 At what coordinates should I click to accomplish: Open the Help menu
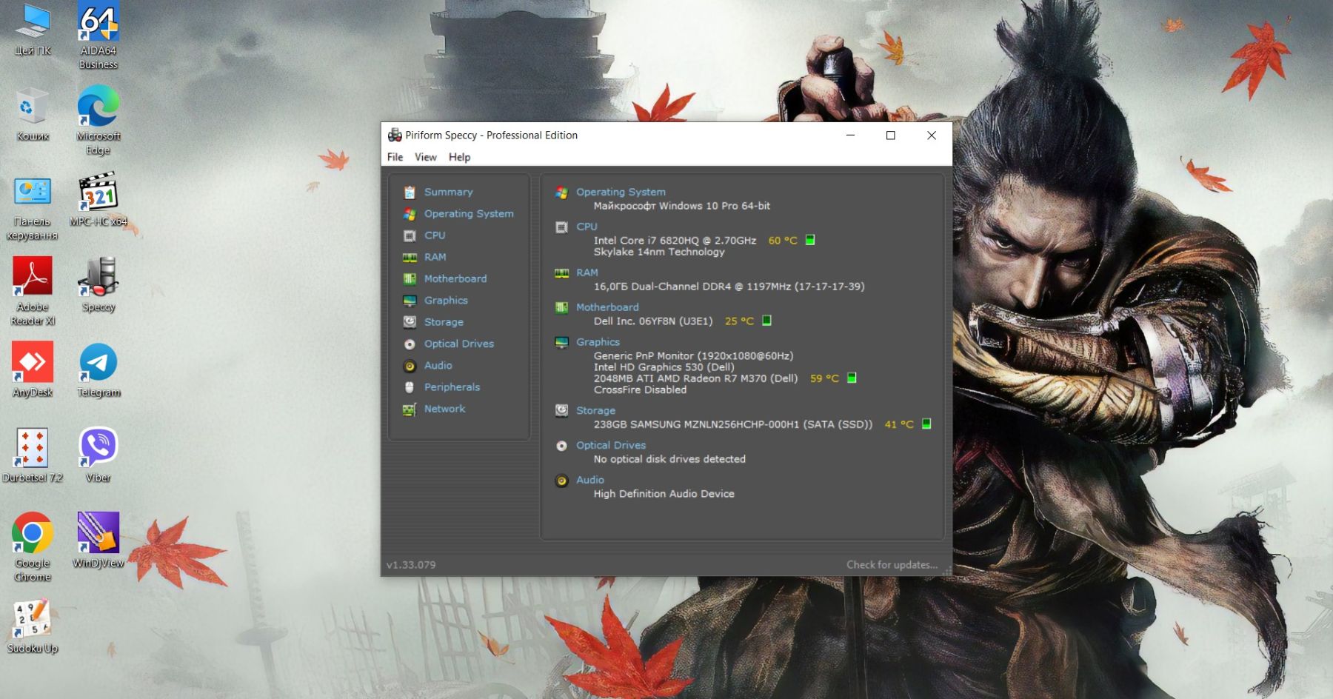tap(459, 157)
